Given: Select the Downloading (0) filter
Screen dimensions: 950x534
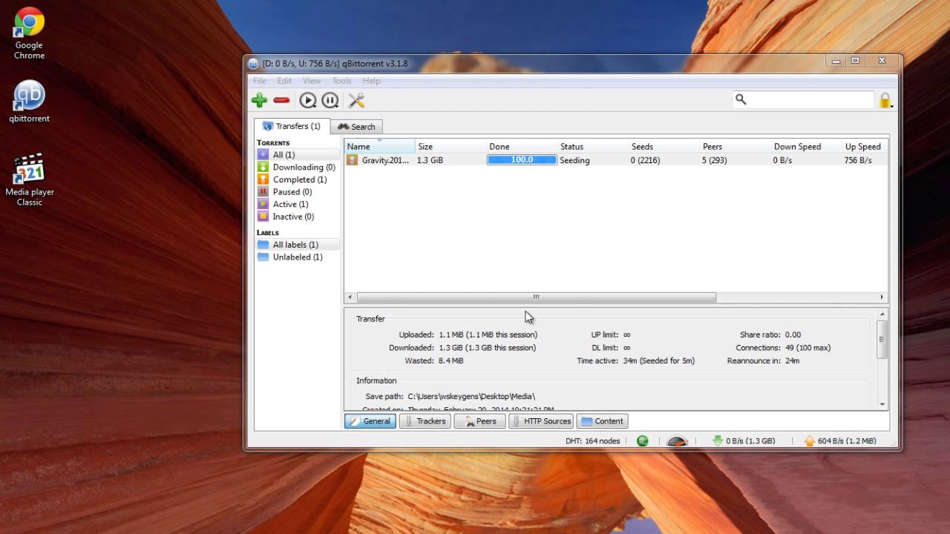Looking at the screenshot, I should pos(297,167).
